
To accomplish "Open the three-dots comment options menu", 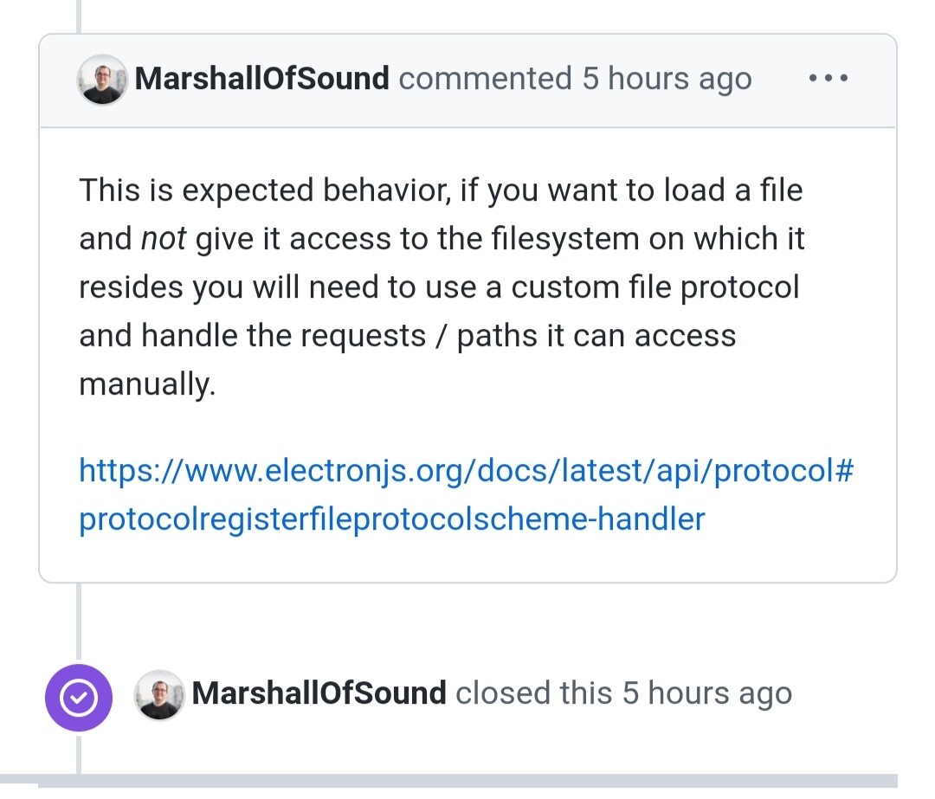I will pos(829,78).
